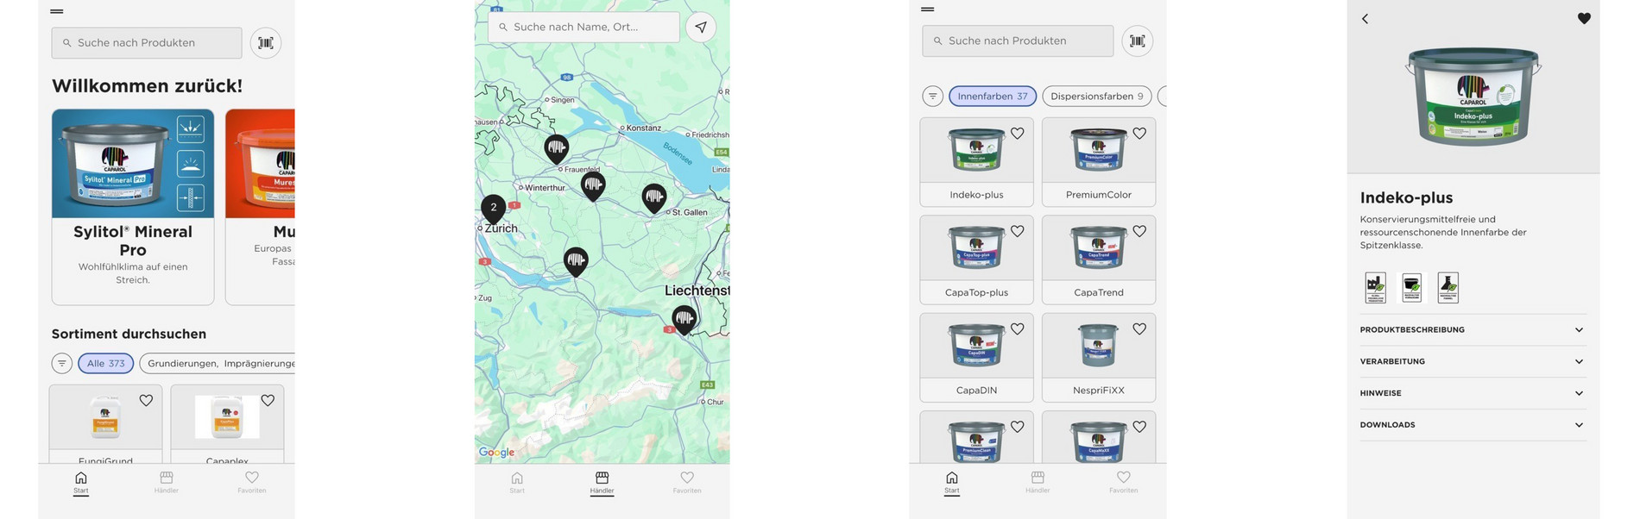Open Favoriten tab on the map screen
1640x519 pixels.
point(687,483)
